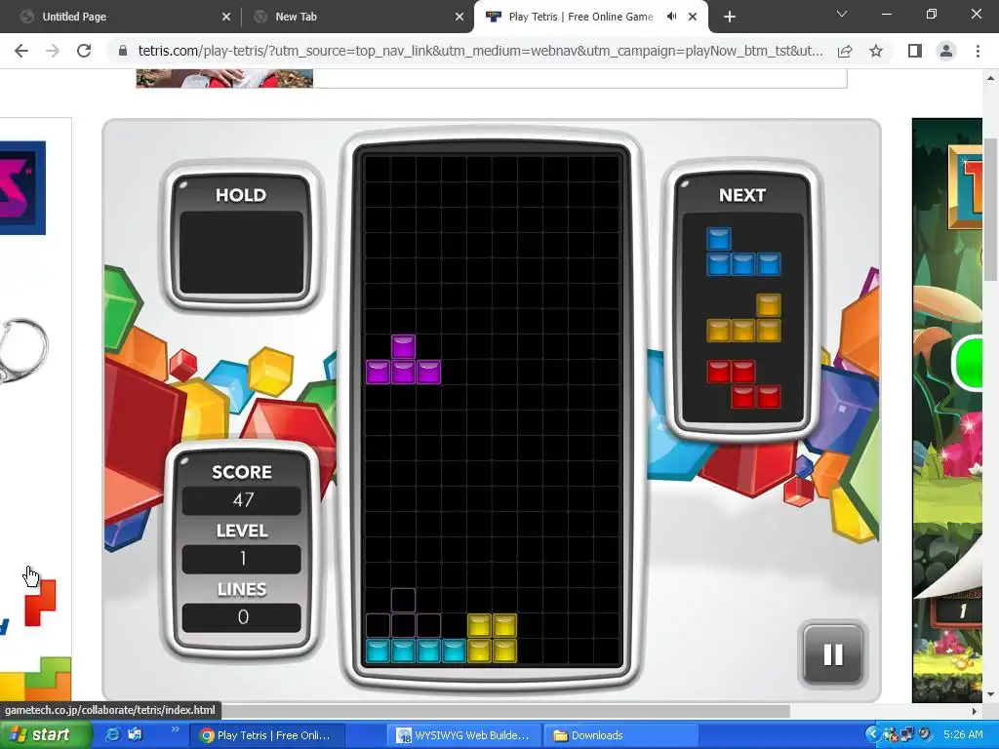Pause the Tetris game

833,654
